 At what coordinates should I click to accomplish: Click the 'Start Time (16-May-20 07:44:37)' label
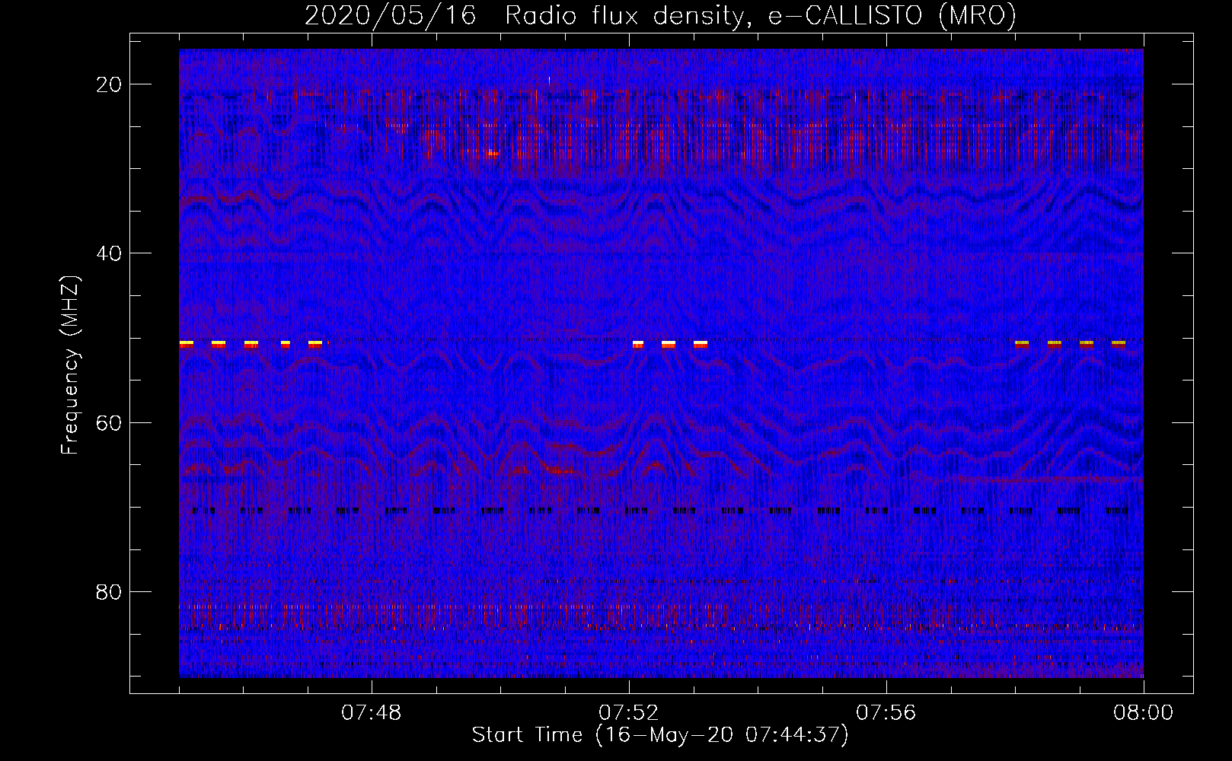660,735
